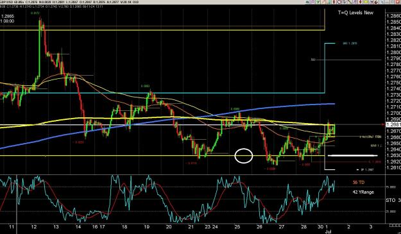This screenshot has width=401, height=234.
Task: Click the date label 28 on time axis
Action: (x=303, y=226)
